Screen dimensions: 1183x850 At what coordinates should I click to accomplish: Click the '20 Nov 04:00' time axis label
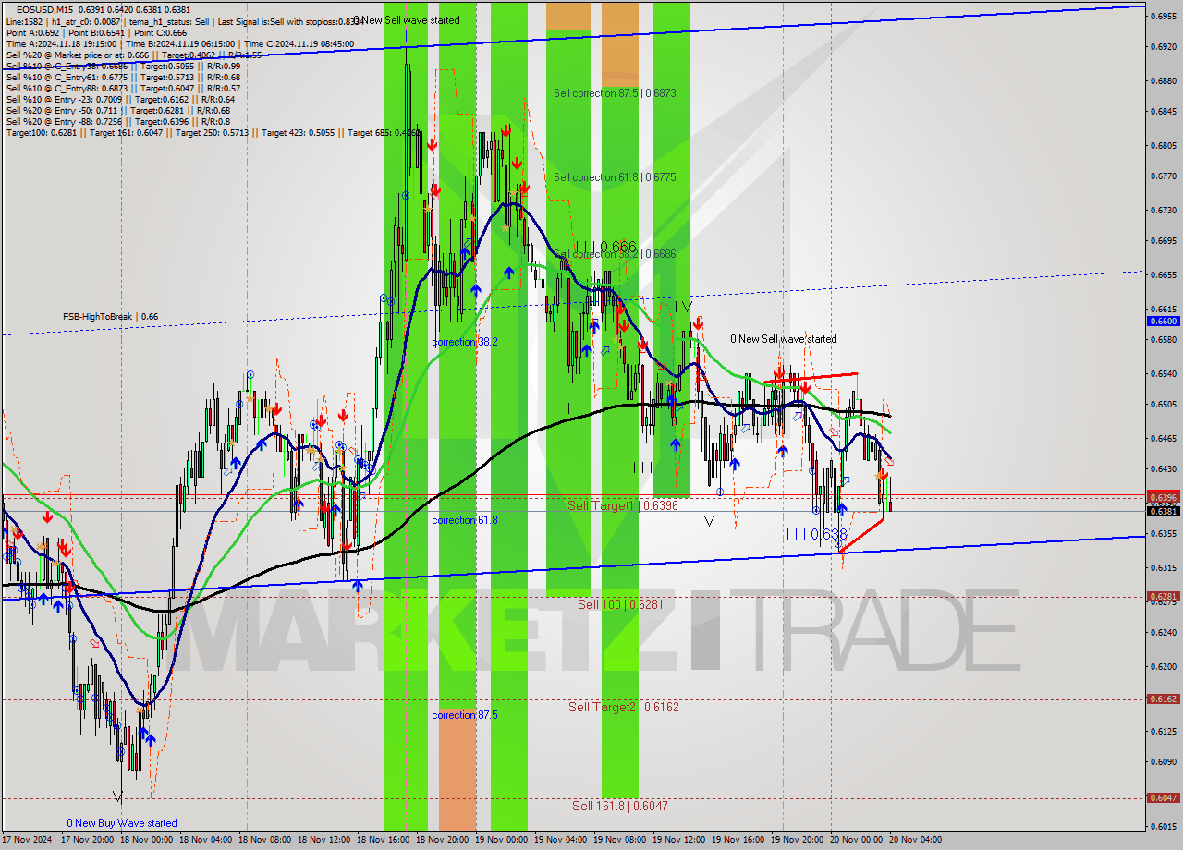915,840
